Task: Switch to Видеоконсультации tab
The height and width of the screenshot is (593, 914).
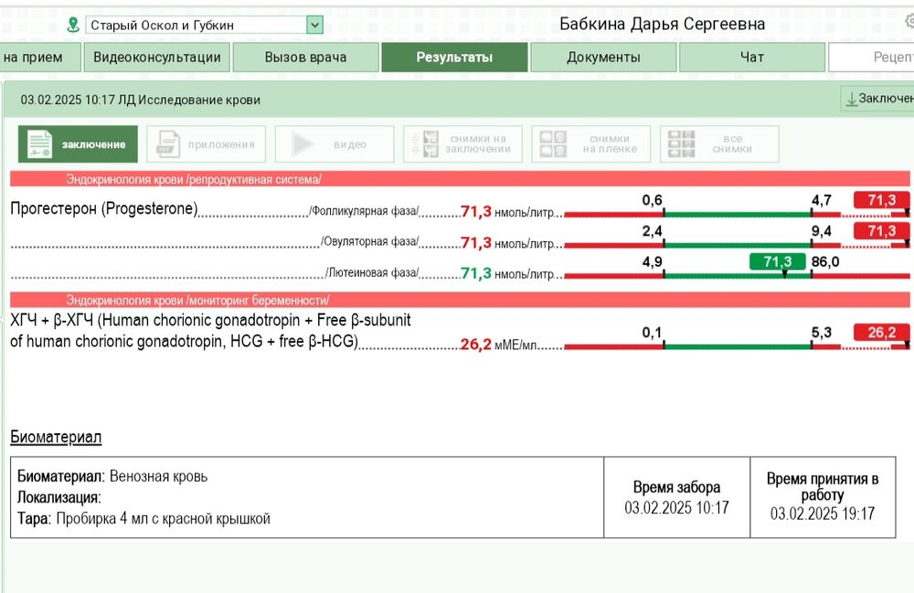Action: pos(157,58)
